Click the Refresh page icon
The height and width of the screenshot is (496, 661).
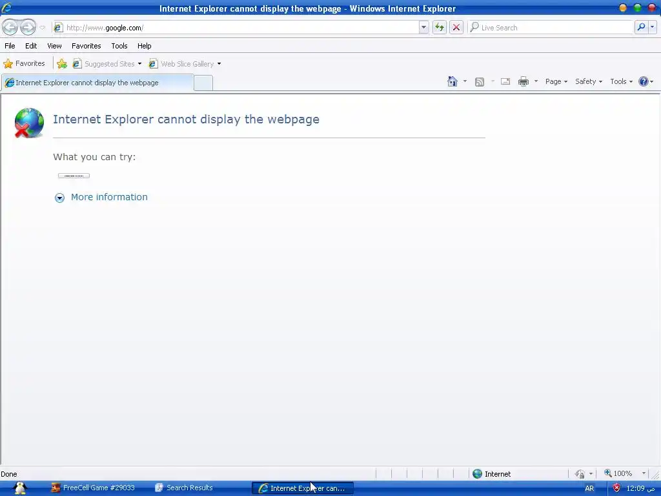pos(439,27)
